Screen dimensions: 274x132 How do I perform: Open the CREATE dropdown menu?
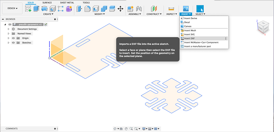pyautogui.click(x=48, y=14)
